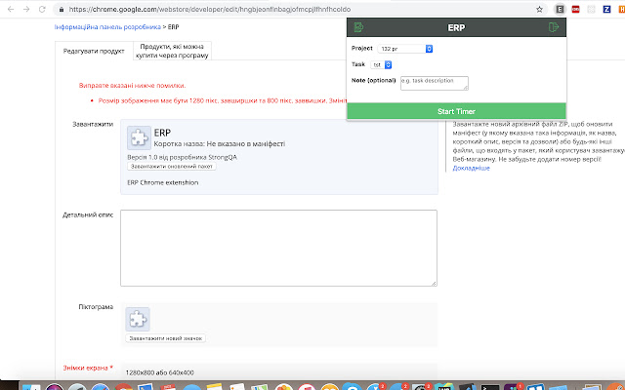Switch to 'Продукти, які можна купити' tab
The image size is (625, 390).
[x=172, y=51]
